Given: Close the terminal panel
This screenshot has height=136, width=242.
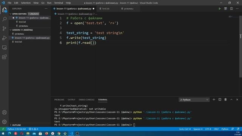Looking at the screenshot, I should coord(237,100).
